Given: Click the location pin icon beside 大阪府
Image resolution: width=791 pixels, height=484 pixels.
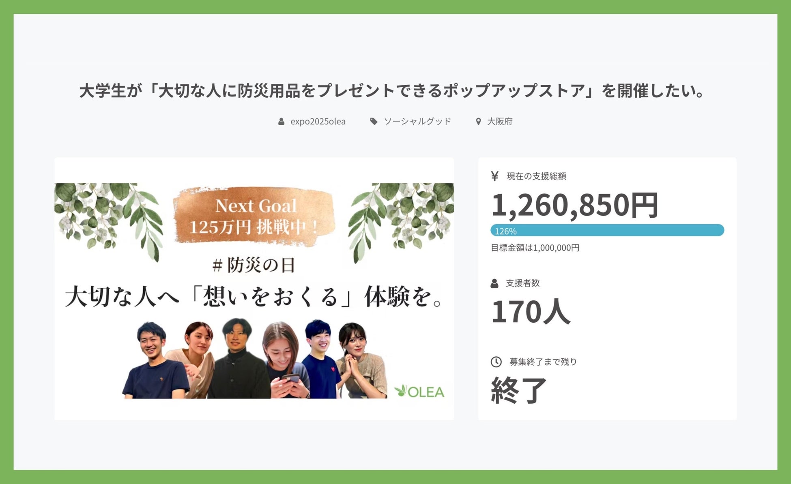Looking at the screenshot, I should [x=478, y=121].
